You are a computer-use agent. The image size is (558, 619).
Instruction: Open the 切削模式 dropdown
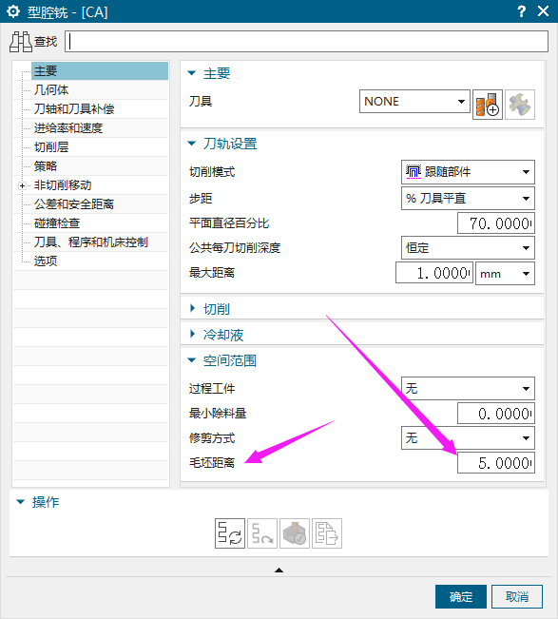click(468, 172)
